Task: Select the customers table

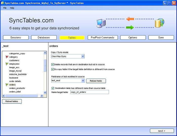Action: coord(14,60)
